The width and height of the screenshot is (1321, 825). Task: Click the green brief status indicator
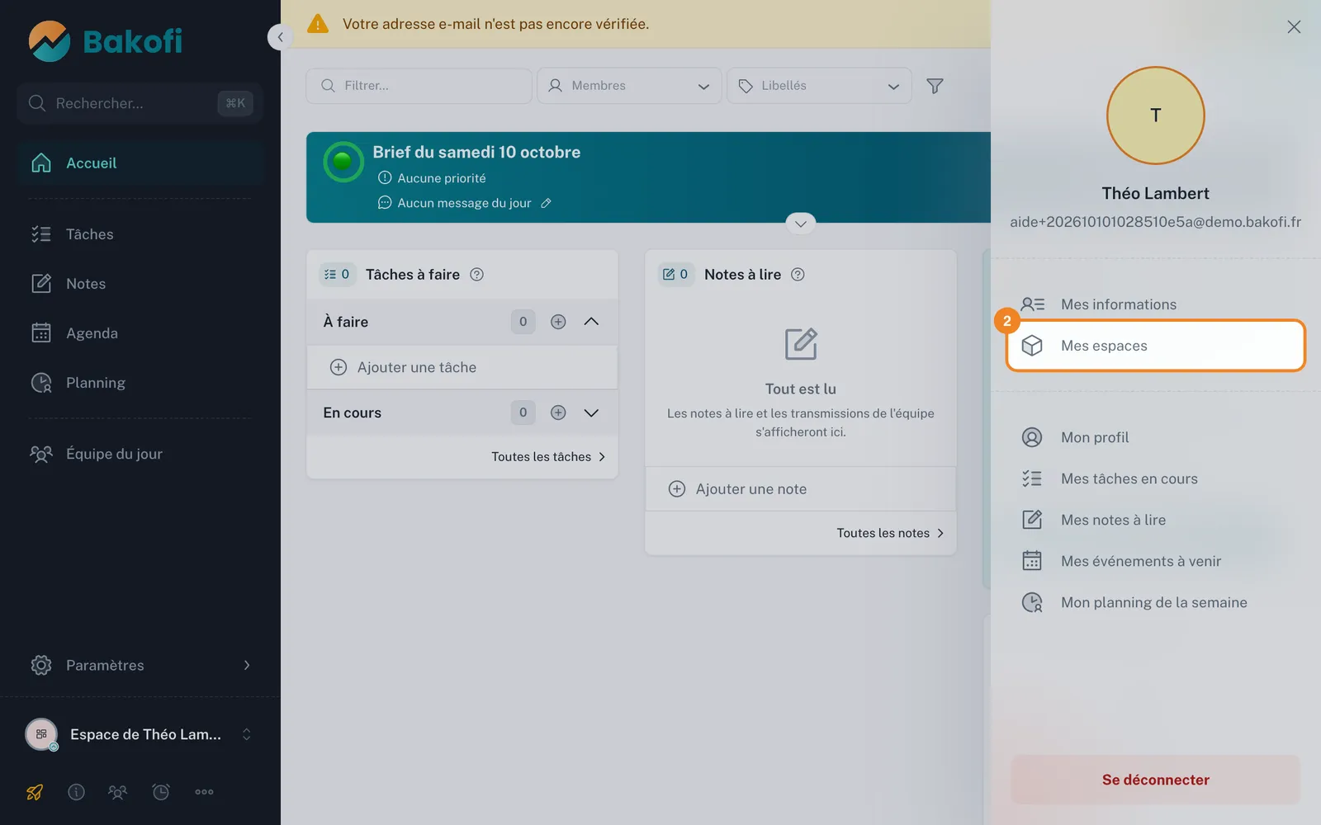[343, 162]
